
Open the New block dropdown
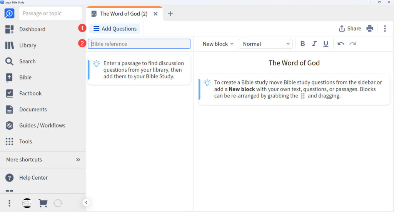point(218,44)
